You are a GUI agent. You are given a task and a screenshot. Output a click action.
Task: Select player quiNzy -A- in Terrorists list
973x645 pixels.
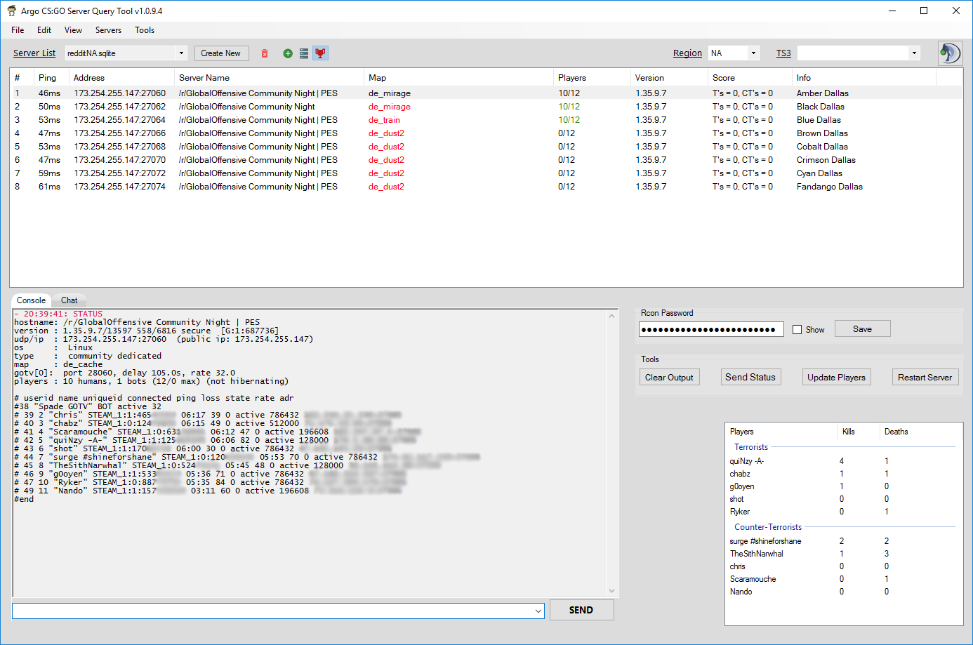coord(746,461)
